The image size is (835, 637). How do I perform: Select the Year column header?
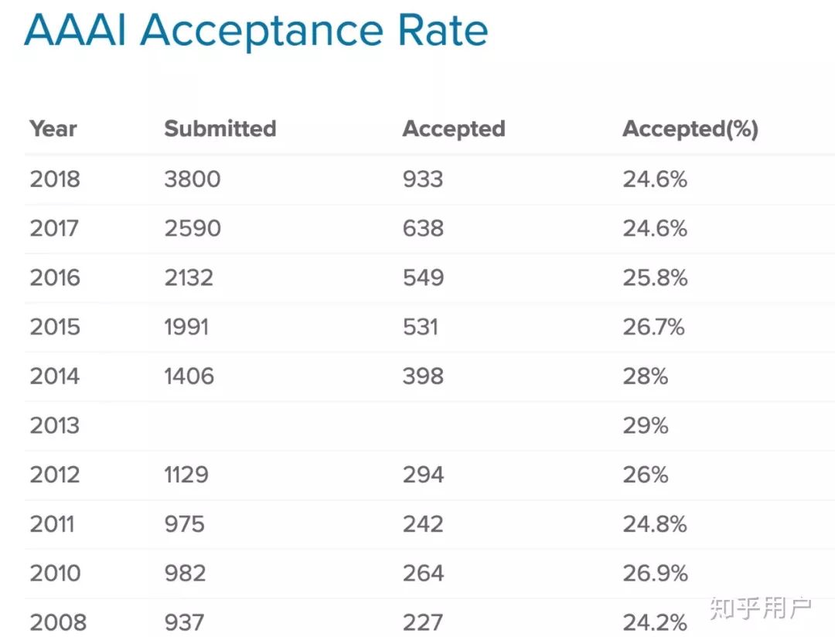53,129
